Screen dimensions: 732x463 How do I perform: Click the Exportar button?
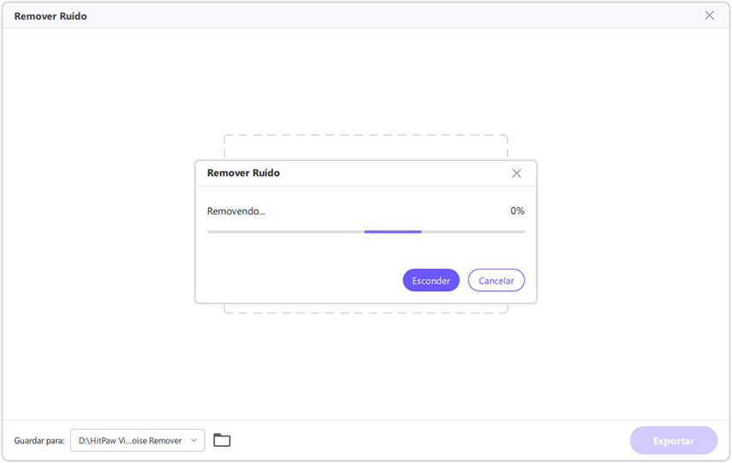tap(673, 440)
